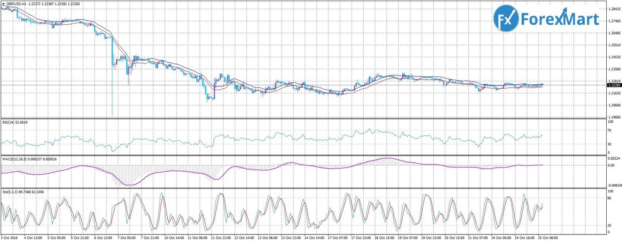Click the RSI(14) indicator label
Viewport: 622px width, 242px height.
(9, 122)
